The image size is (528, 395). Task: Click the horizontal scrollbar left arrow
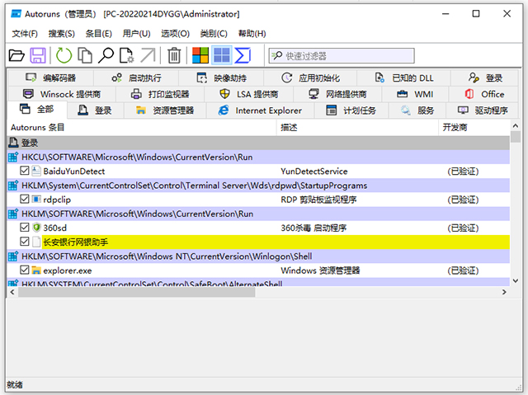12,292
